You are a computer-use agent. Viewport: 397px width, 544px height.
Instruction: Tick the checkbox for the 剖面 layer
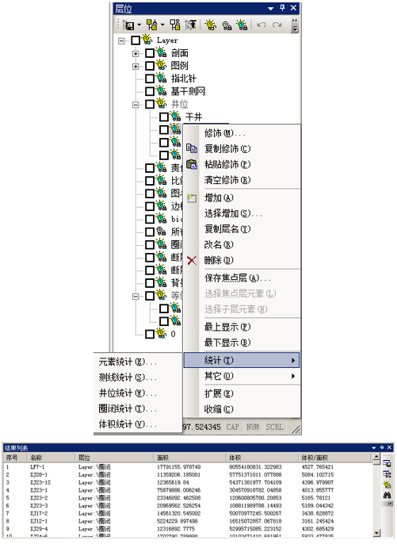(150, 53)
